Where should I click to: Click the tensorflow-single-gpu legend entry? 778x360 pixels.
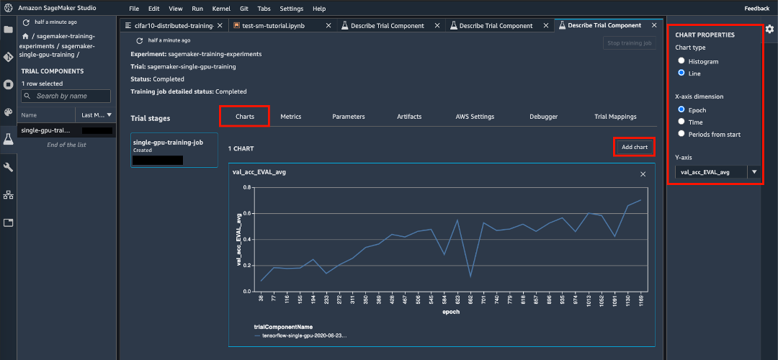tap(300, 336)
